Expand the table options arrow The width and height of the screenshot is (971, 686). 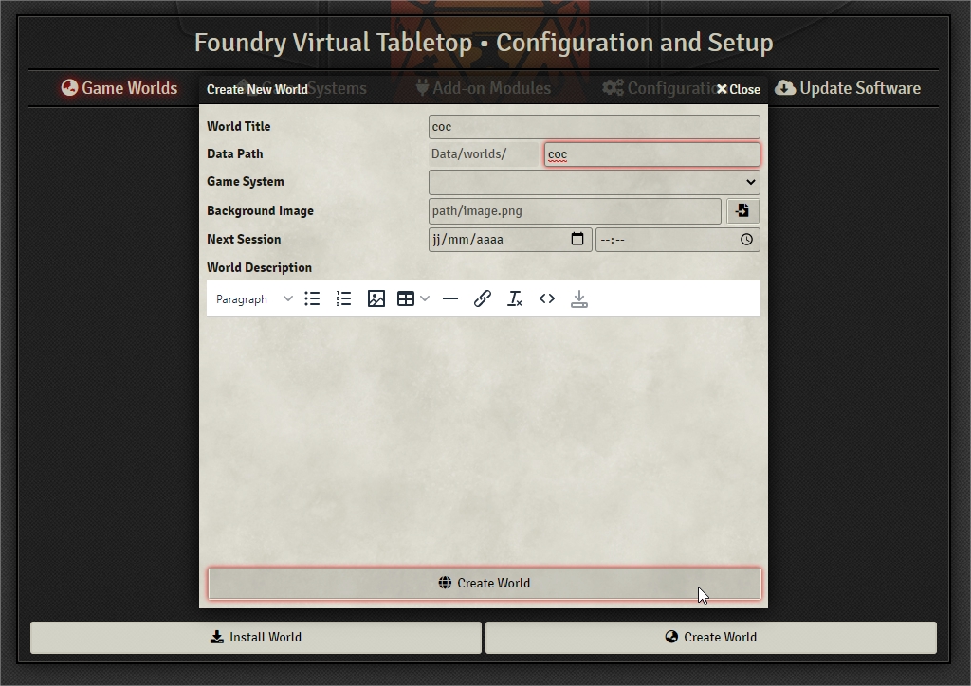pyautogui.click(x=424, y=298)
